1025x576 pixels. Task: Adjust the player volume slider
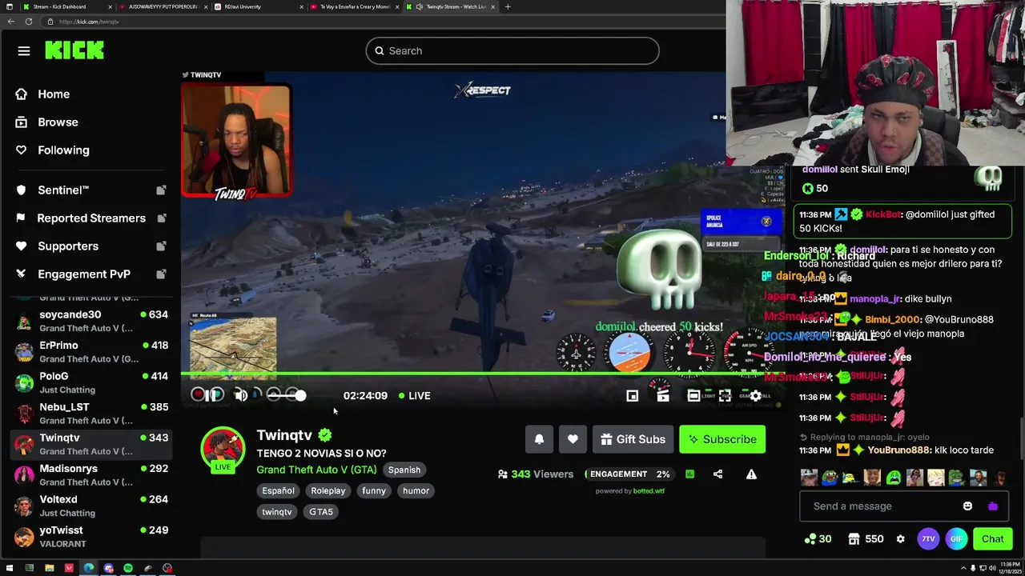click(286, 395)
